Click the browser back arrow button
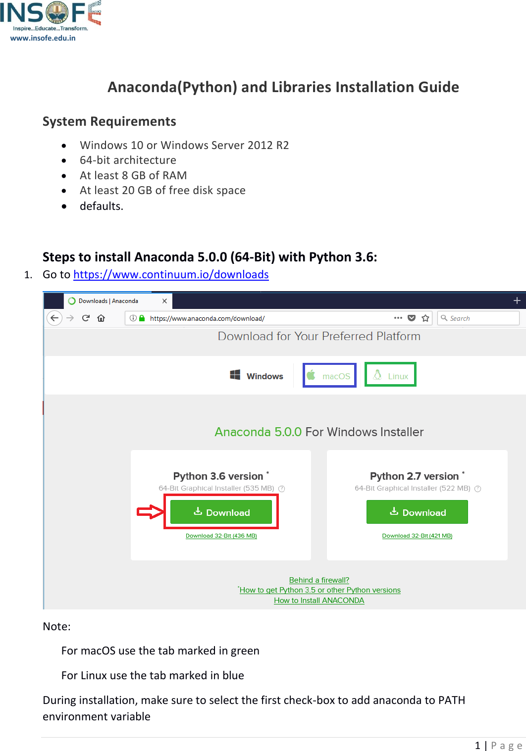 [x=54, y=318]
